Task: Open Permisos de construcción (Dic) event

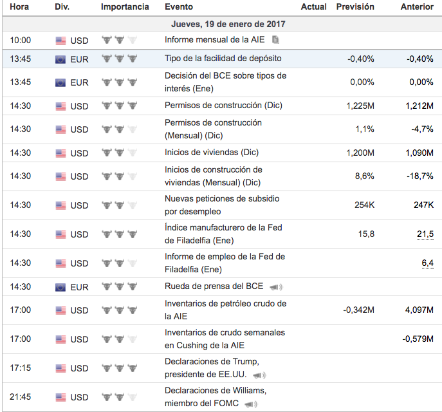Action: [223, 106]
